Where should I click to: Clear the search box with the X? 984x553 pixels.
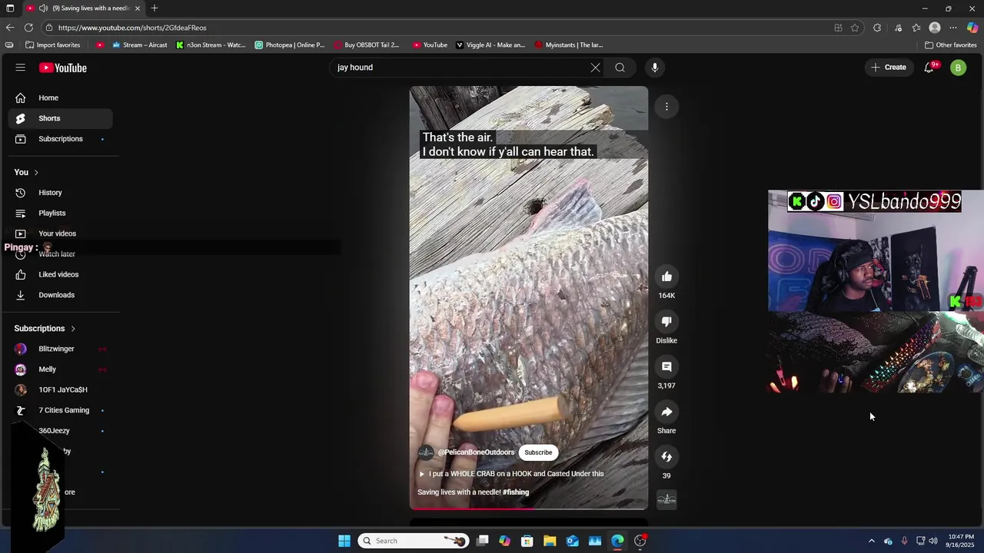tap(595, 68)
